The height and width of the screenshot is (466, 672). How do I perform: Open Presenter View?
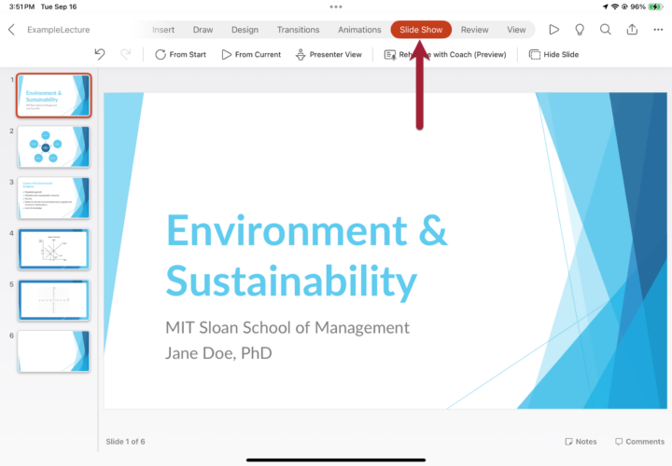coord(328,55)
